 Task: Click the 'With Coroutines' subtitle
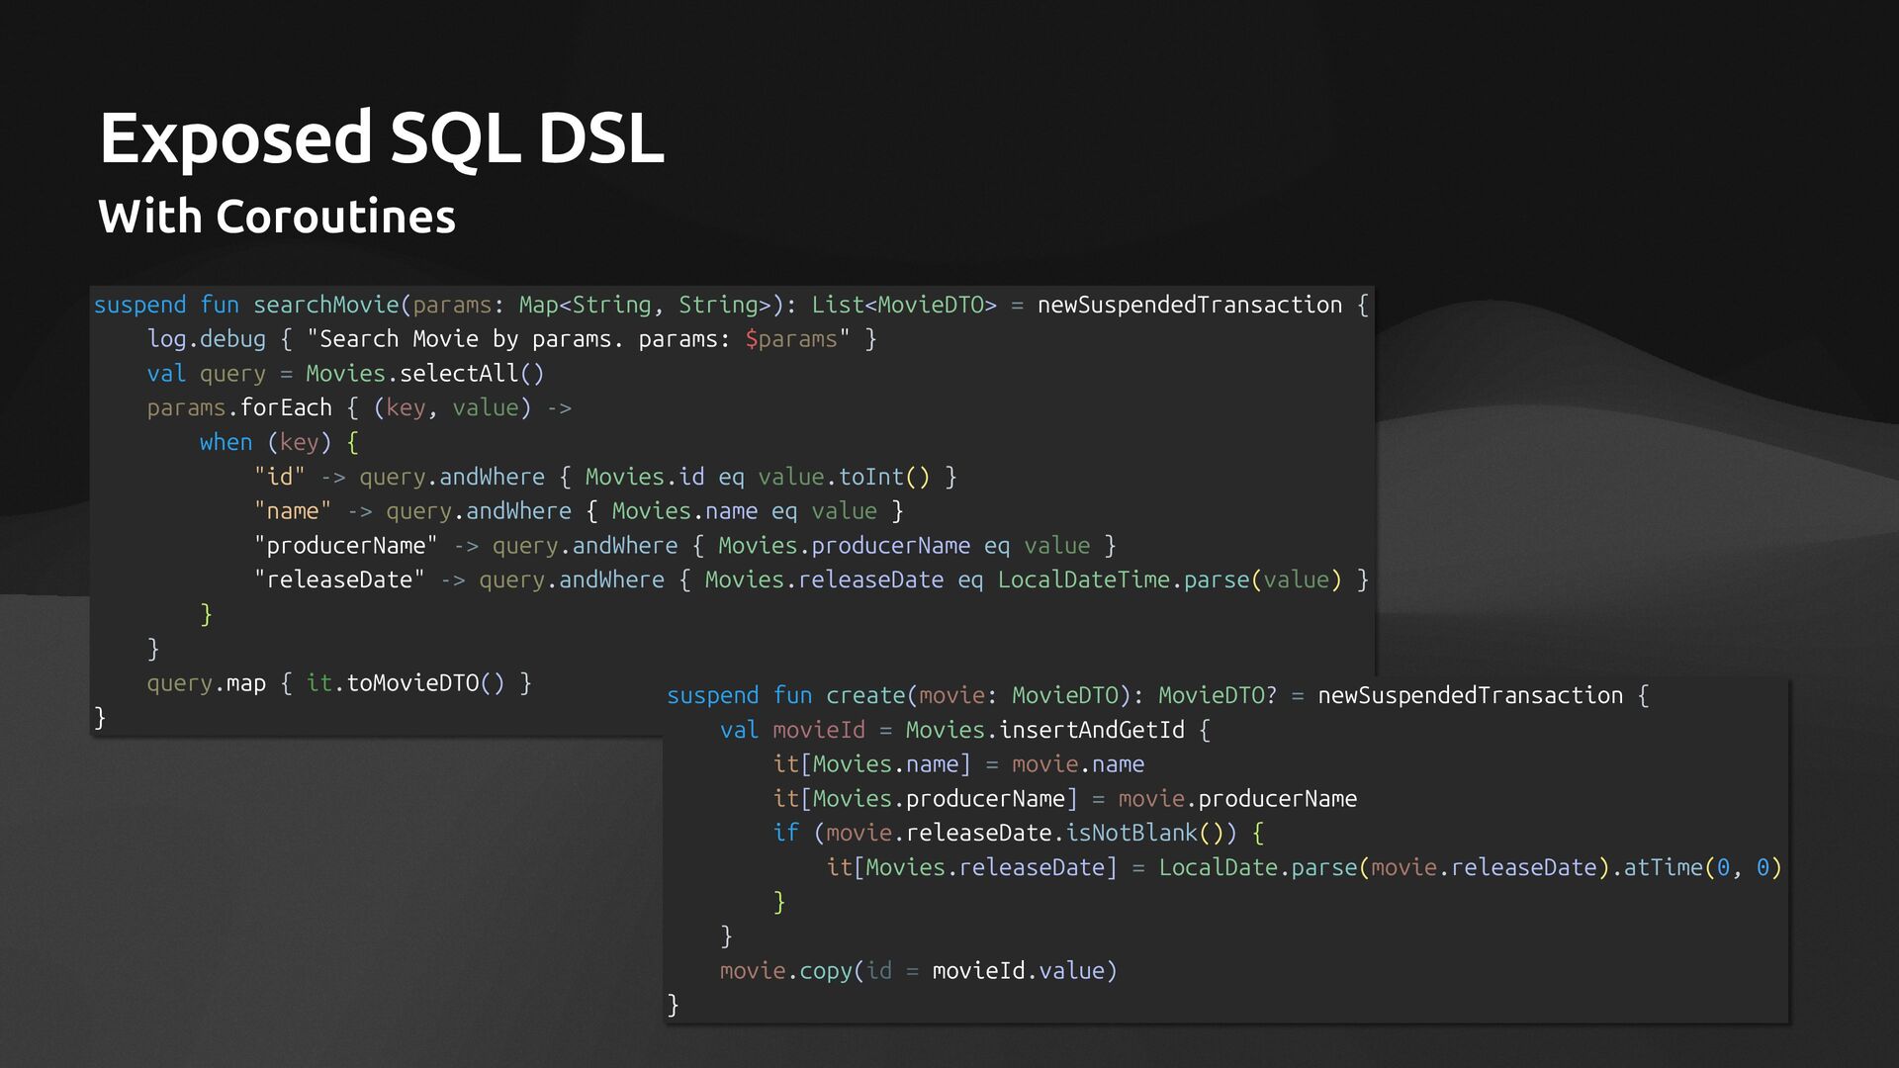point(277,217)
